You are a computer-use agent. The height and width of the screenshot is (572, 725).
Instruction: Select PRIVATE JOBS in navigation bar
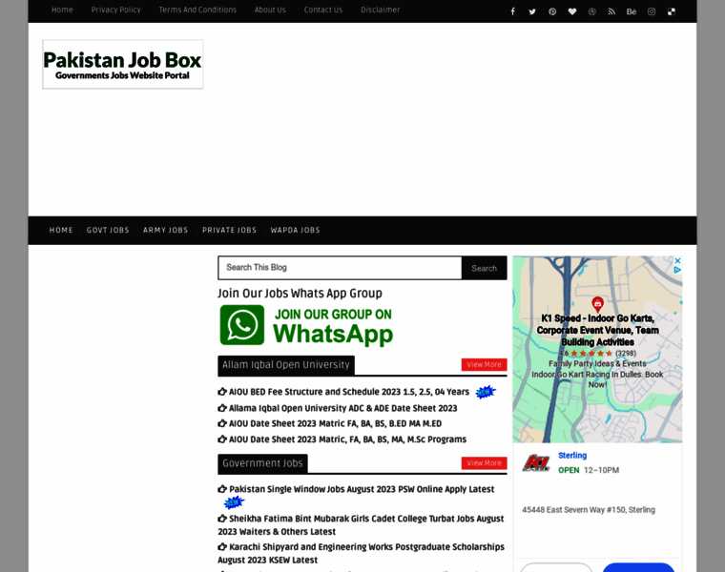tap(229, 230)
